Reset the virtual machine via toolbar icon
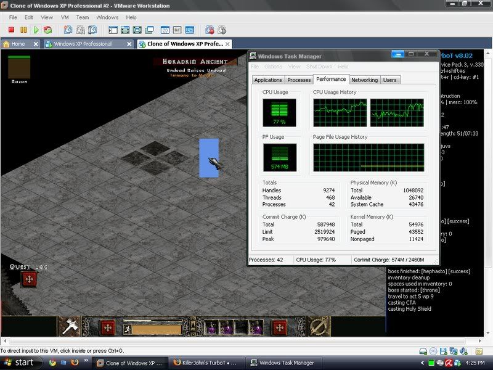Viewport: 493px width, 370px height. [48, 30]
